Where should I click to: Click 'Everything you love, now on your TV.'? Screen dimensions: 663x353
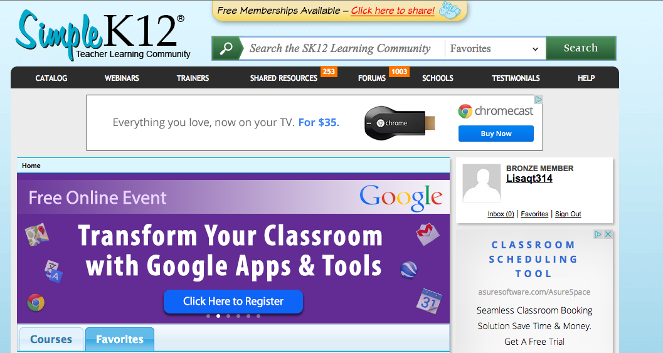(203, 123)
